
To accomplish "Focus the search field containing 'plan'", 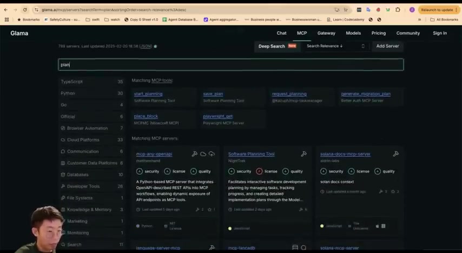I will 230,64.
